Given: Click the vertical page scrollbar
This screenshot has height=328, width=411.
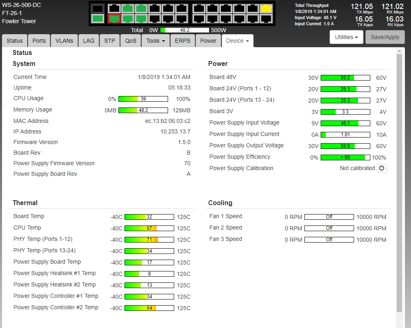Looking at the screenshot, I should point(399,183).
